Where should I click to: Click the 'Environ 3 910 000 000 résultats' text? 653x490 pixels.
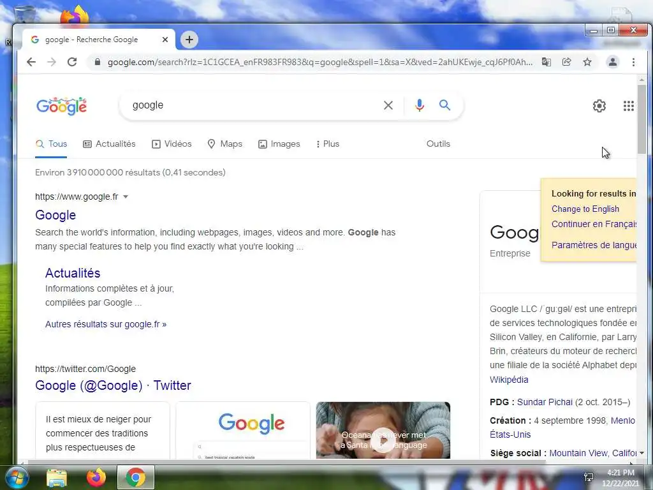pyautogui.click(x=130, y=172)
